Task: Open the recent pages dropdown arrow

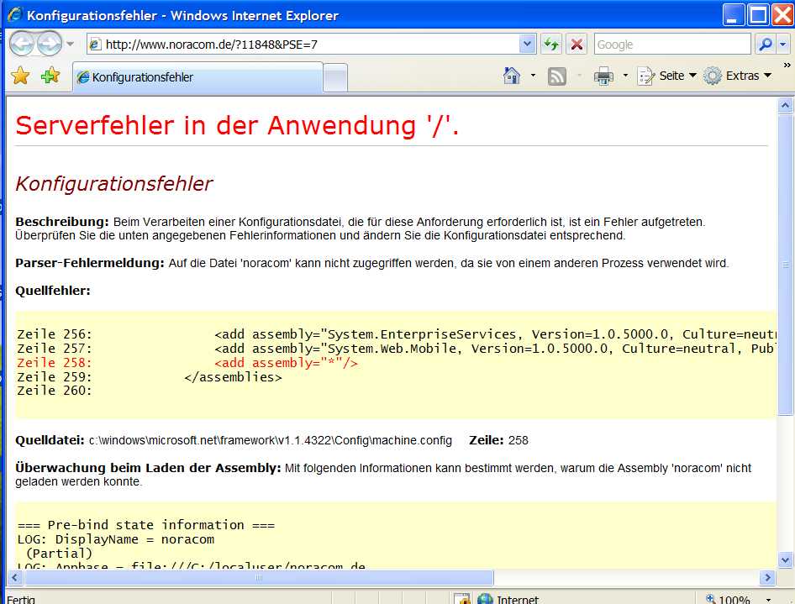Action: click(x=71, y=45)
